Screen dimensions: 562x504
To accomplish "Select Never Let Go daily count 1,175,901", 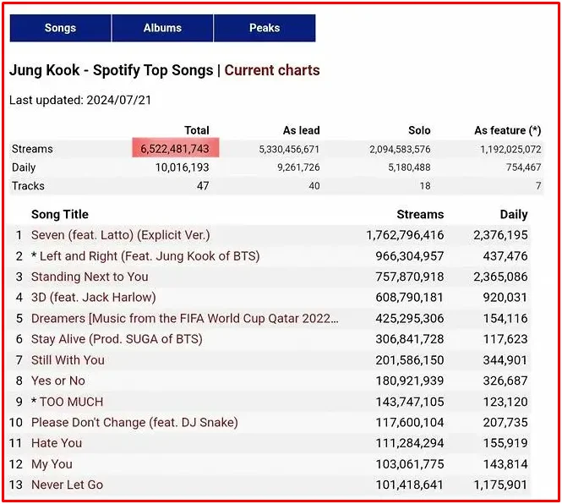I will tap(500, 485).
